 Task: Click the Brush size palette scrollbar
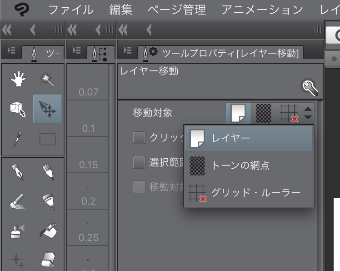(x=112, y=167)
